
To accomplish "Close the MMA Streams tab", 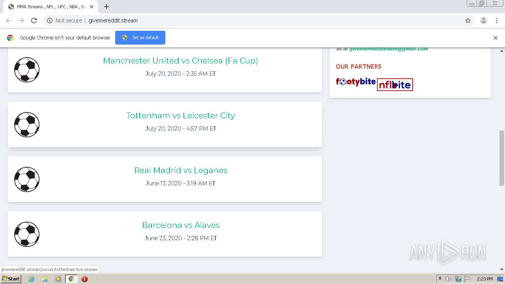I will [x=92, y=7].
